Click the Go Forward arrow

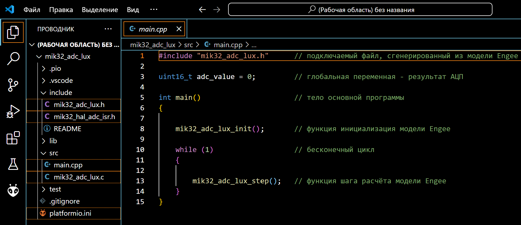click(x=217, y=10)
